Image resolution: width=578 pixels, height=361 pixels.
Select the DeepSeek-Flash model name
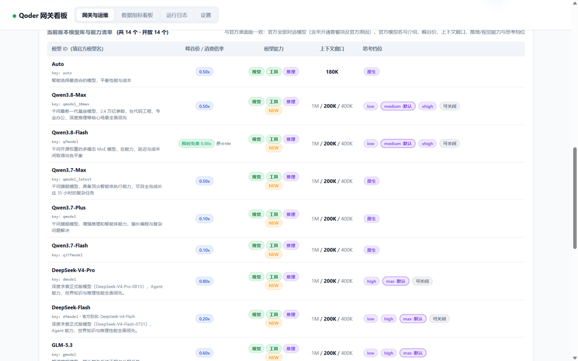pos(71,308)
